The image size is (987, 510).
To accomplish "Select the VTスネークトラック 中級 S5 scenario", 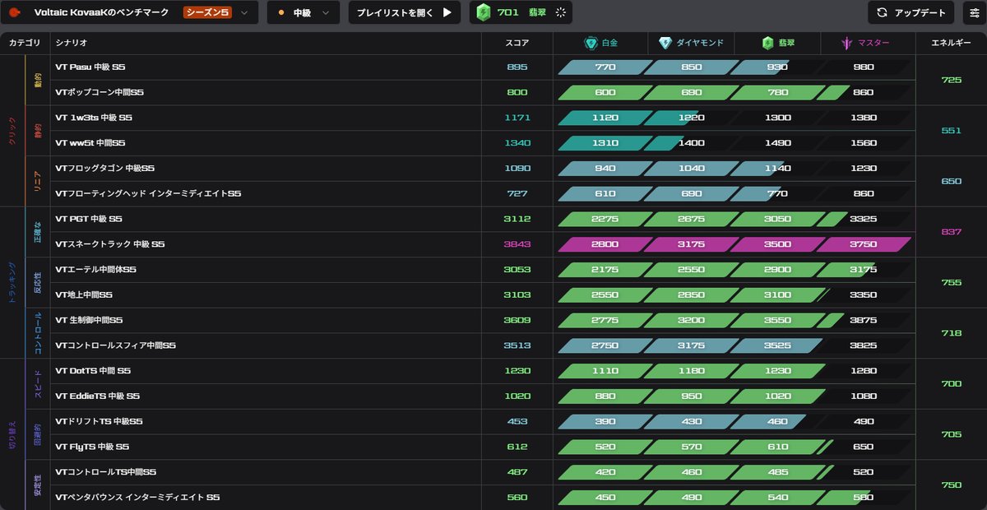I will (109, 244).
